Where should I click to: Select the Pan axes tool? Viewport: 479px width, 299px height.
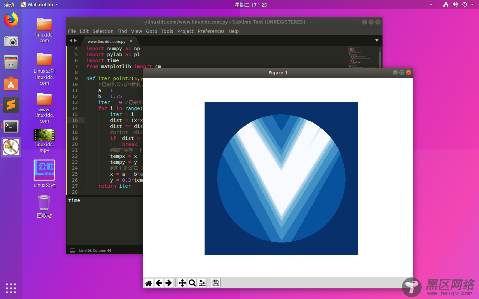click(x=182, y=283)
